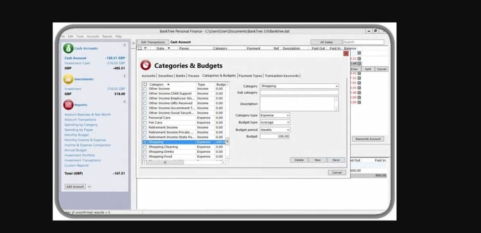Tick the checkbox for Pet Care category
Viewport: 481px width, 233px height.
tap(145, 123)
